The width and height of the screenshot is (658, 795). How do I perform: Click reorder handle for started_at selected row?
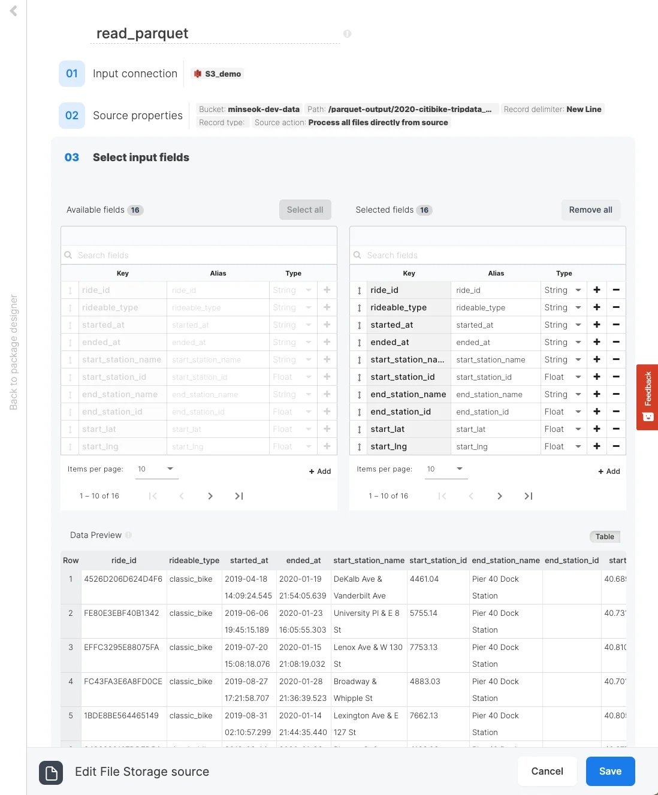pos(359,325)
